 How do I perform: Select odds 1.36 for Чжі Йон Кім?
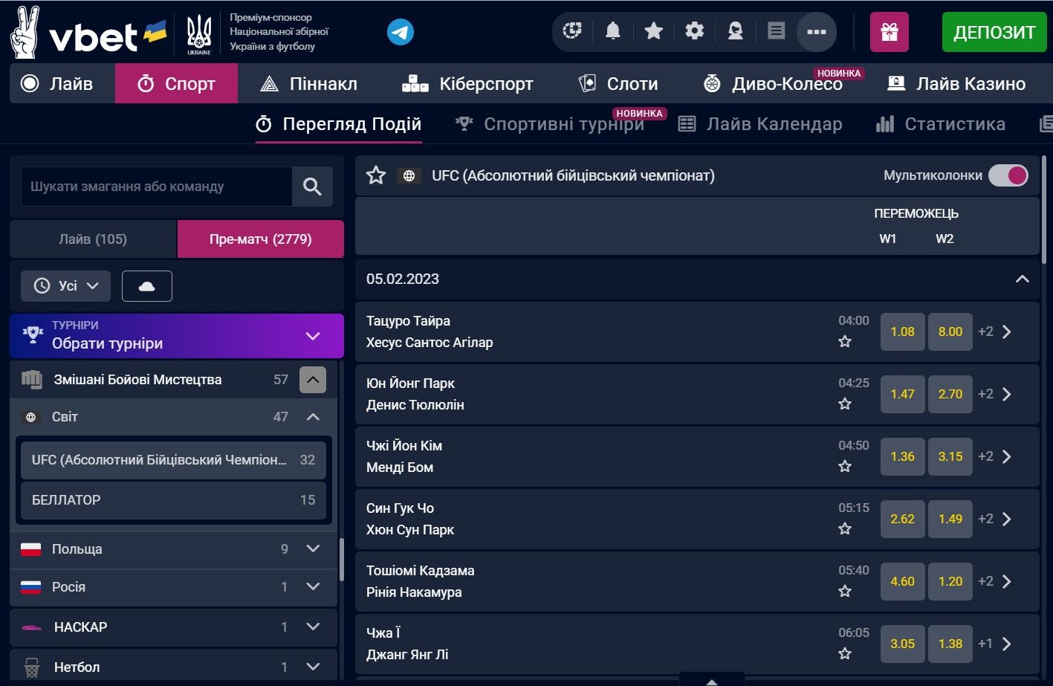[x=903, y=456]
